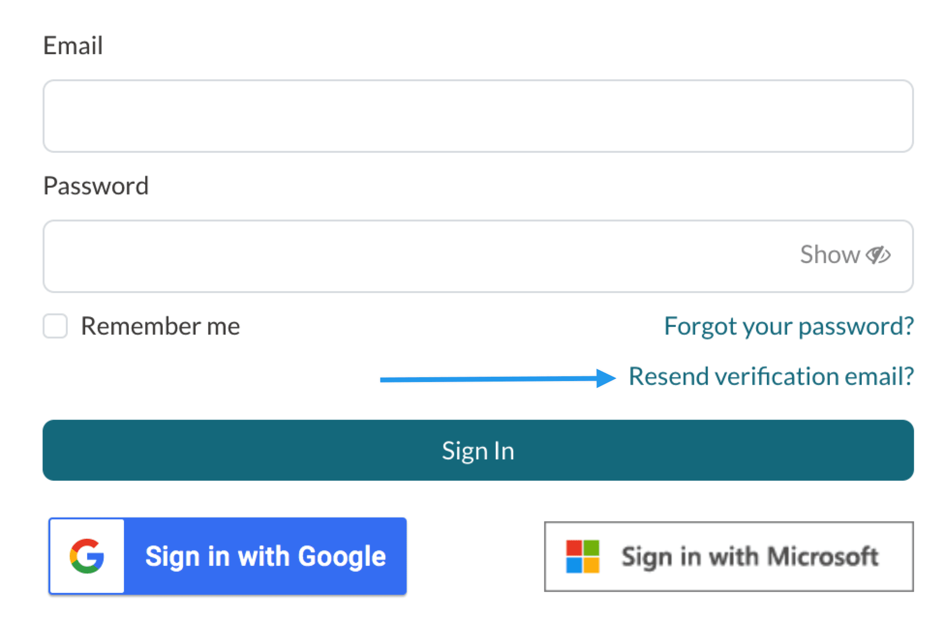Viewport: 945px width, 619px height.
Task: Click inside the Email input field
Action: point(477,115)
